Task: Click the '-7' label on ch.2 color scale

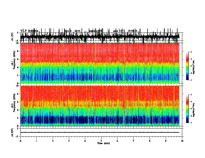Action: (191, 123)
